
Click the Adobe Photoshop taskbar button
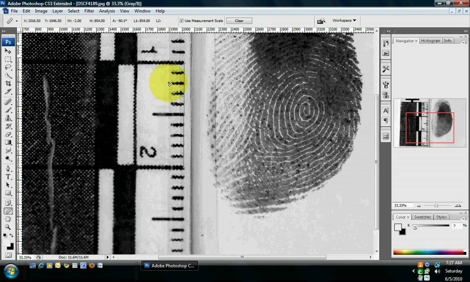pos(170,266)
